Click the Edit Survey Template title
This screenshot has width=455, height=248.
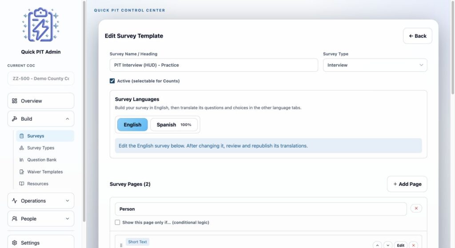coord(134,36)
